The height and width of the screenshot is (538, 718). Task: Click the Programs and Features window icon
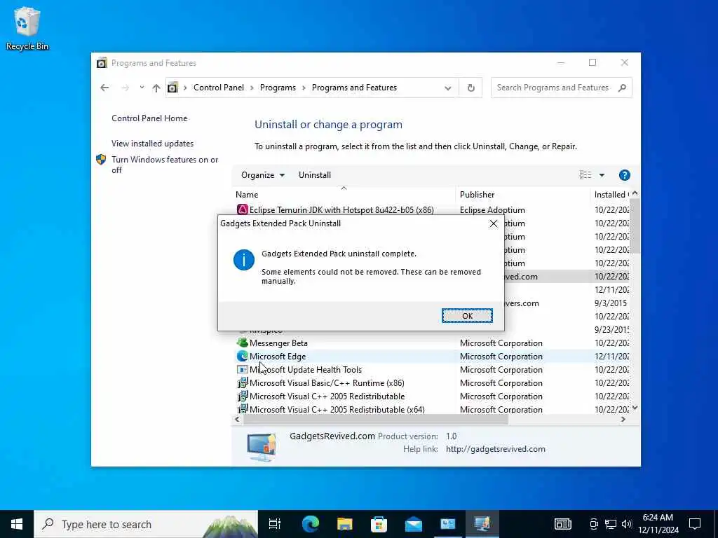102,62
